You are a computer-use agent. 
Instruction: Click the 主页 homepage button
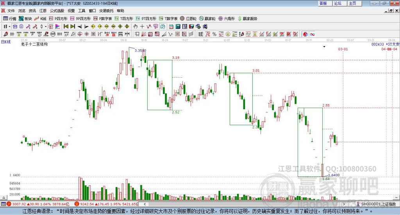[x=355, y=3]
